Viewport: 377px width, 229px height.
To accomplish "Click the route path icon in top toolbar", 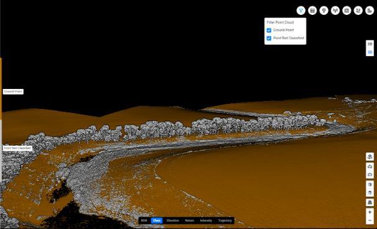I will coord(358,11).
